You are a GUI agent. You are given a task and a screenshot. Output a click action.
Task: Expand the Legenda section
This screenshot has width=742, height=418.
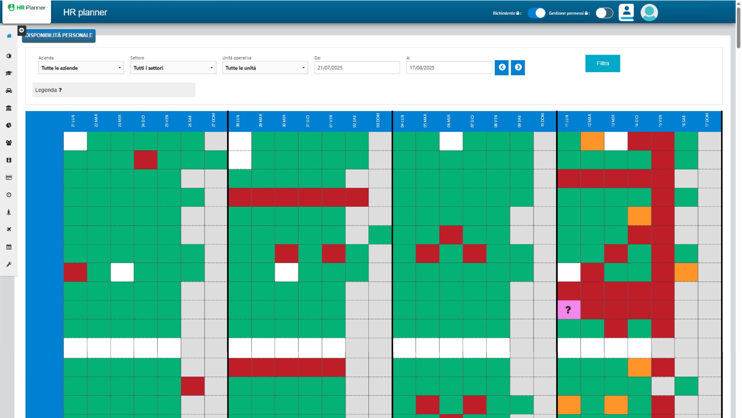coord(114,90)
